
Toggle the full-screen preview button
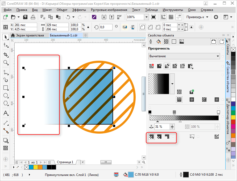pos(153,17)
